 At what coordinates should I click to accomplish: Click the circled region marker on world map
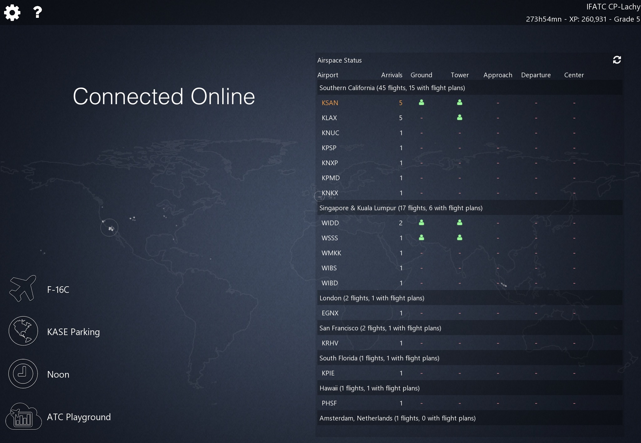tap(109, 227)
